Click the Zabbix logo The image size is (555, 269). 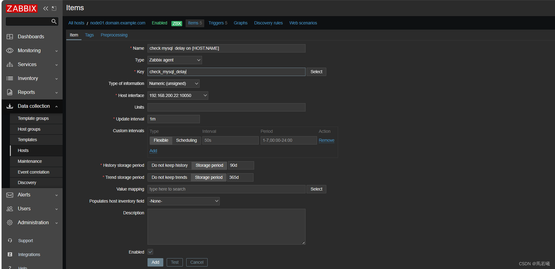(22, 8)
